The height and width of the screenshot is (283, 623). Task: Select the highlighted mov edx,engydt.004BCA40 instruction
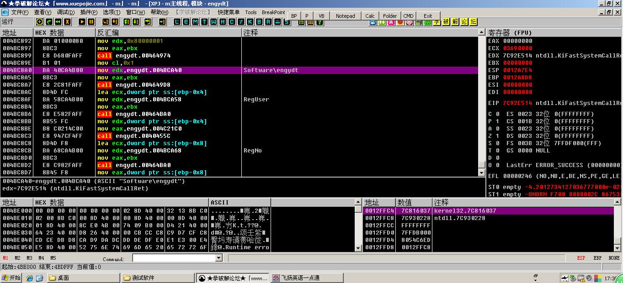240,70
